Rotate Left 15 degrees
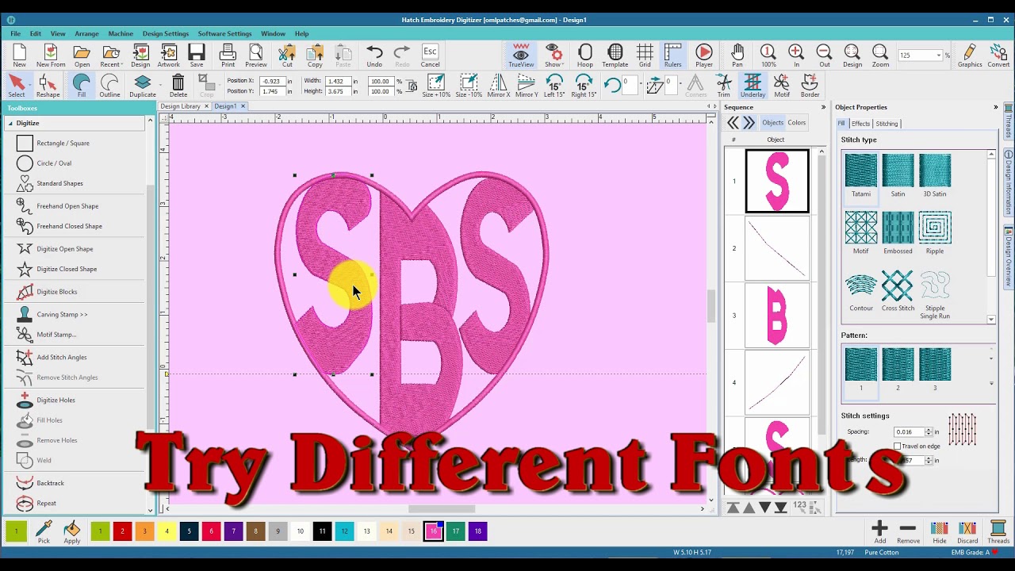This screenshot has height=571, width=1015. tap(554, 86)
